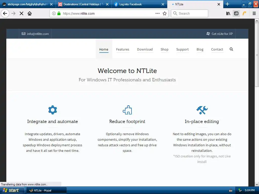Click the info@ntlite.com email link
Viewport: 259px width, 194px height.
tap(35, 34)
